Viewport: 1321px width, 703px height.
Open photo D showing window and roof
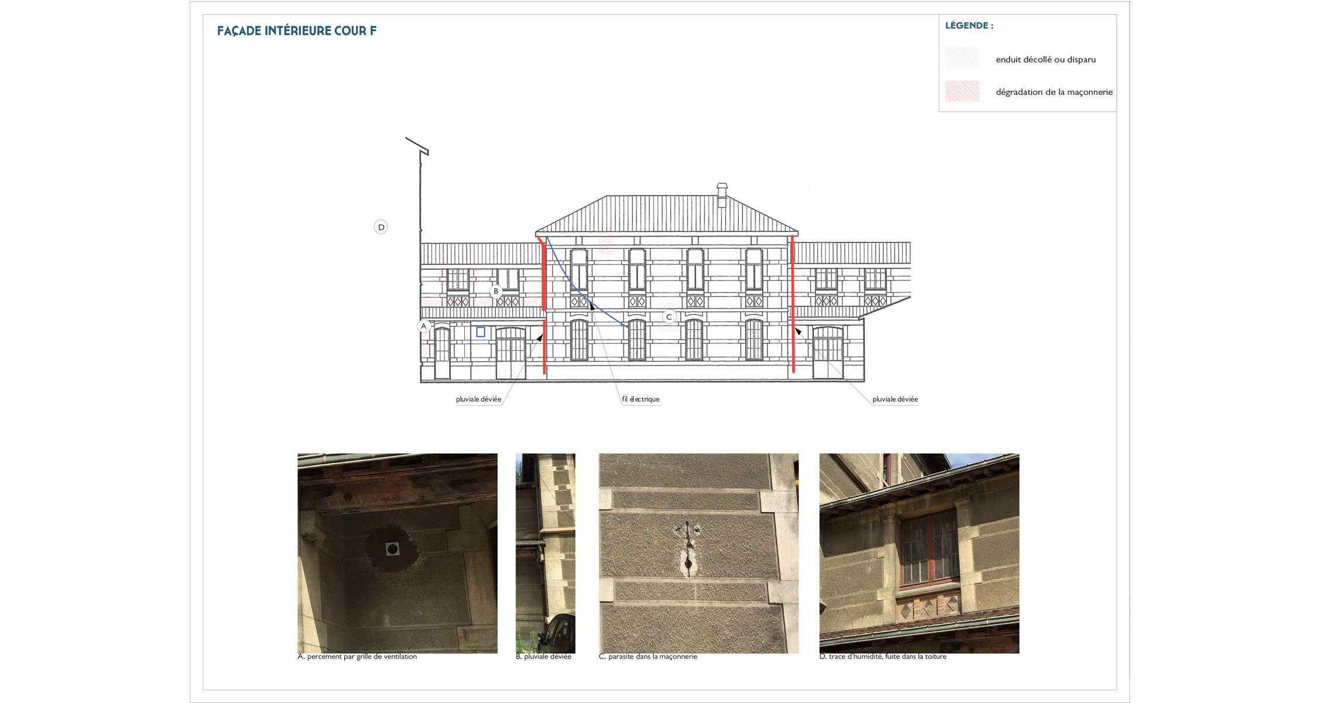click(919, 553)
